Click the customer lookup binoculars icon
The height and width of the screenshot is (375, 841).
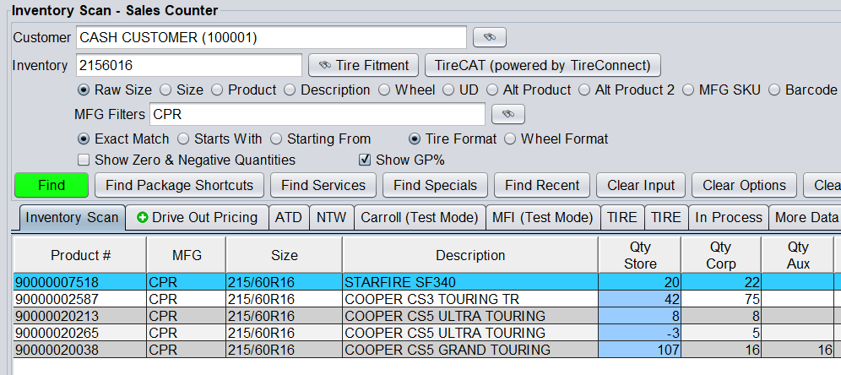tap(489, 37)
